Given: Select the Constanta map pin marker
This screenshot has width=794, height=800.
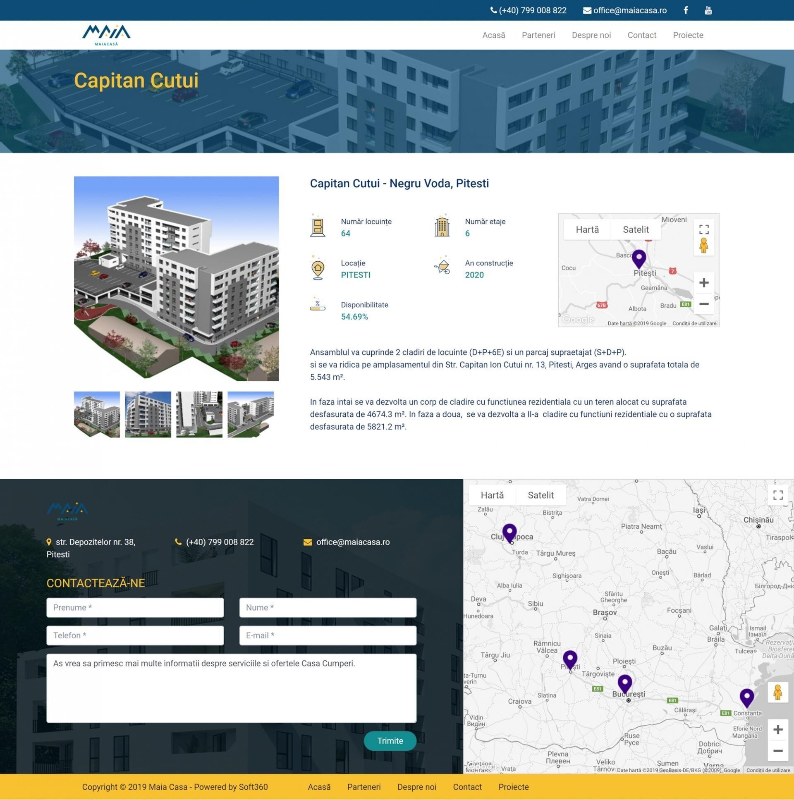Looking at the screenshot, I should pyautogui.click(x=746, y=697).
